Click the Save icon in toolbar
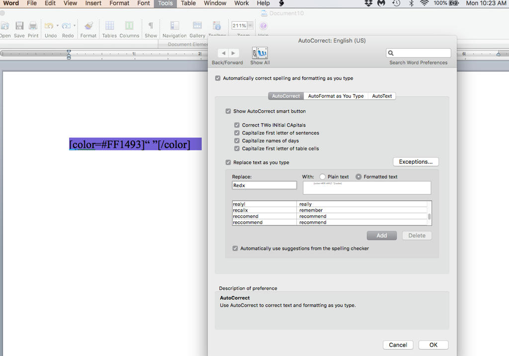 [19, 26]
